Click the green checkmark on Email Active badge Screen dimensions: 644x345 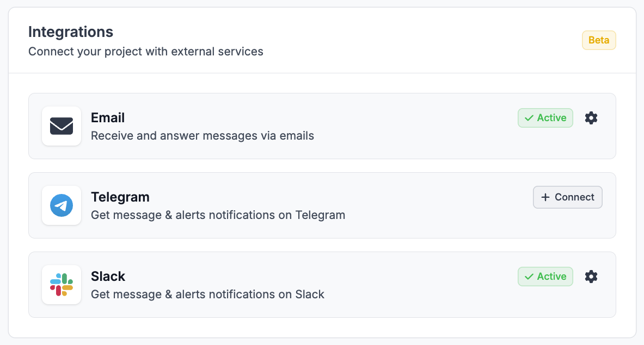point(528,118)
